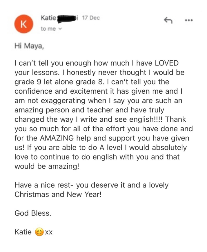Click 'Christmas and New Year!' text
This screenshot has height=252, width=207.
[x=58, y=194]
